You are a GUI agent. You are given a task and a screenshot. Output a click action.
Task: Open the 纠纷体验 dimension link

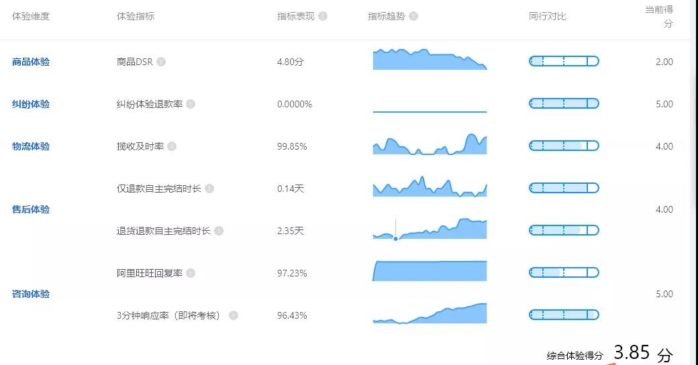click(x=31, y=104)
